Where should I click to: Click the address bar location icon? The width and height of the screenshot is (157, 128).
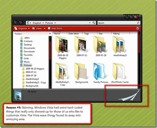pos(28,23)
